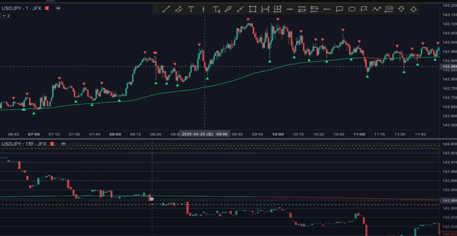Expand the collapsed indicators legend showing 2
Image resolution: width=457 pixels, height=236 pixels.
coord(6,16)
